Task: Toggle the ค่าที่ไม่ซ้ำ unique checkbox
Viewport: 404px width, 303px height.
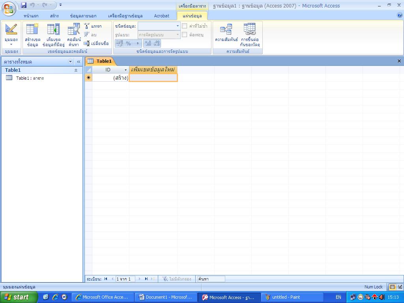Action: click(185, 26)
